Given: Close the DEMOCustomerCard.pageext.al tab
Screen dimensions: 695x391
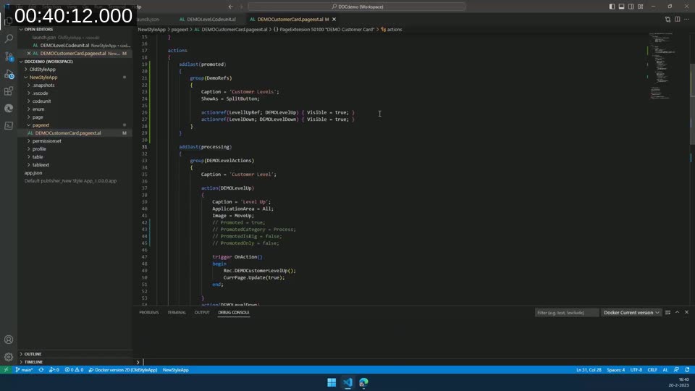Looking at the screenshot, I should 334,19.
